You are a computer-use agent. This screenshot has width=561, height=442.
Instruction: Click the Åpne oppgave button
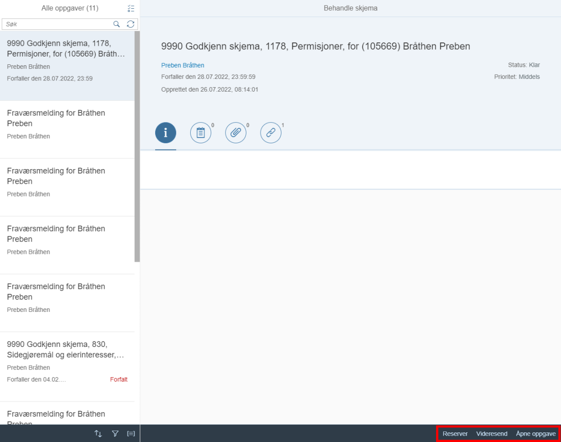[x=536, y=433]
